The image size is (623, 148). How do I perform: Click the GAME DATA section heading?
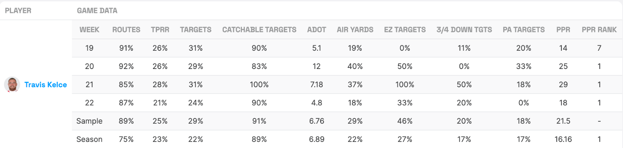(97, 11)
